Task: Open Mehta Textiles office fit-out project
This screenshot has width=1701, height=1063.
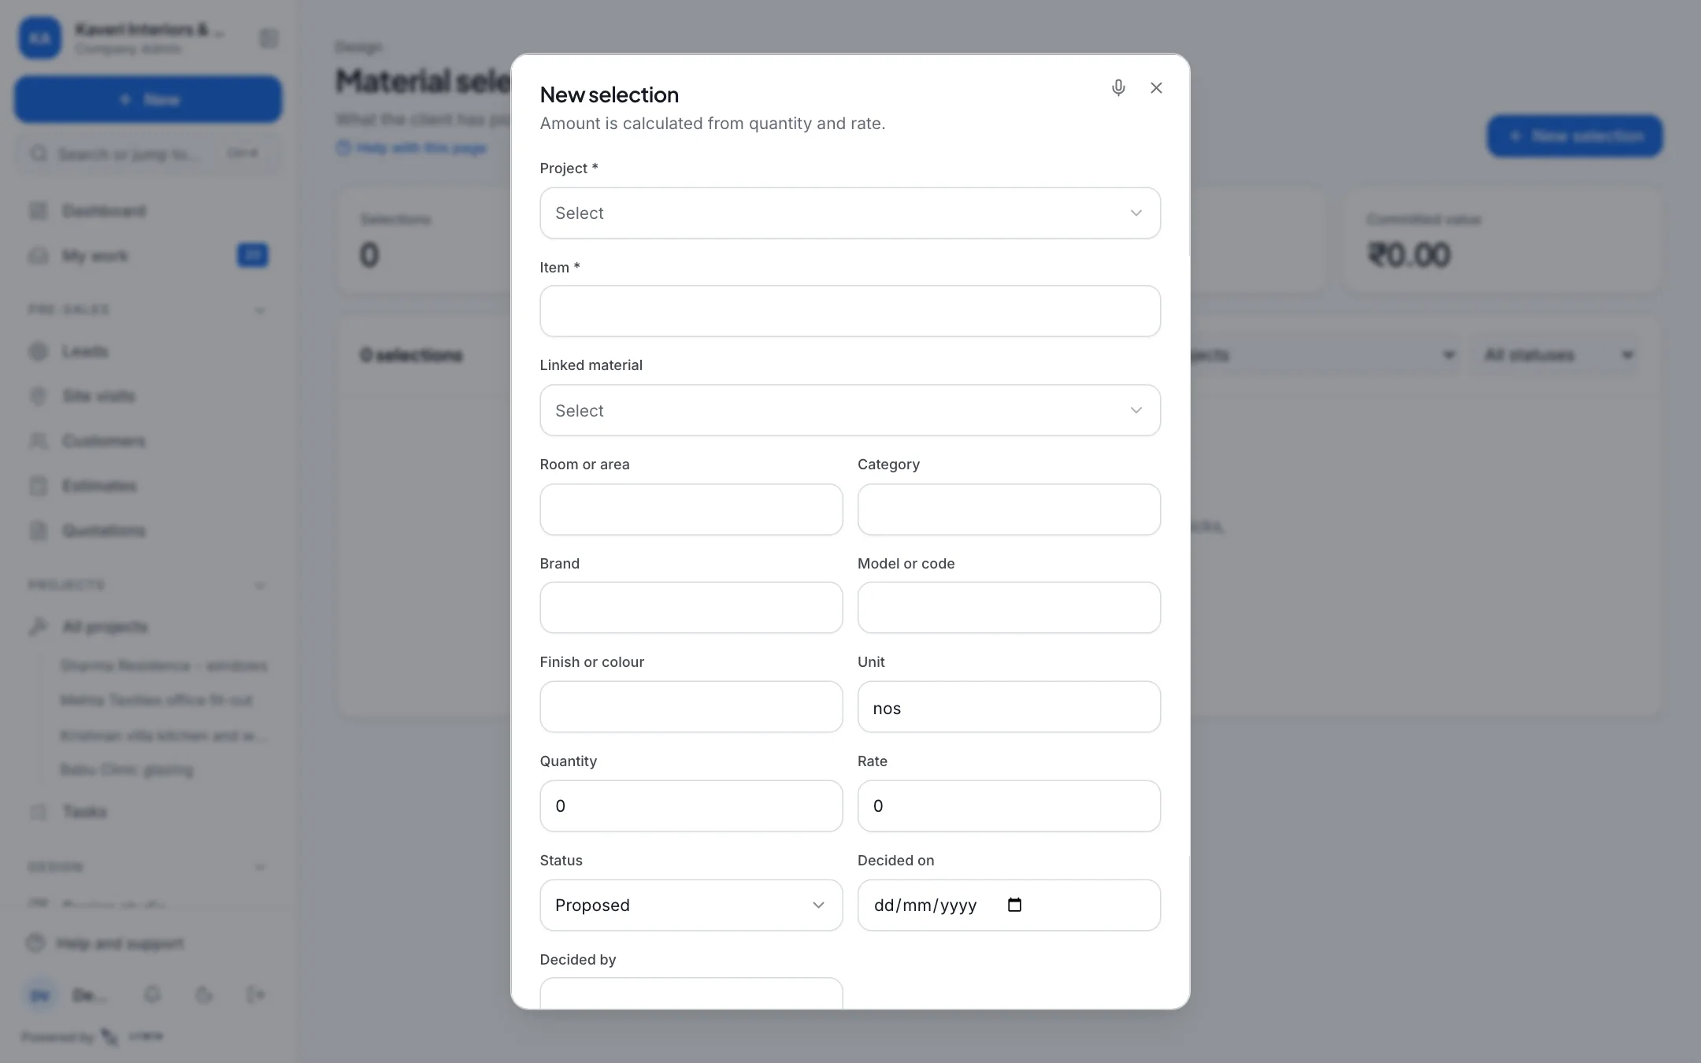Action: tap(156, 701)
